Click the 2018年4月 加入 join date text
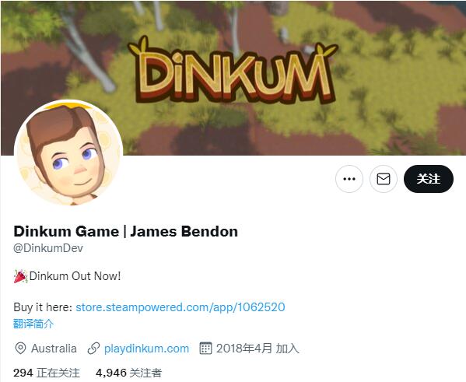466x382 pixels. pyautogui.click(x=258, y=349)
